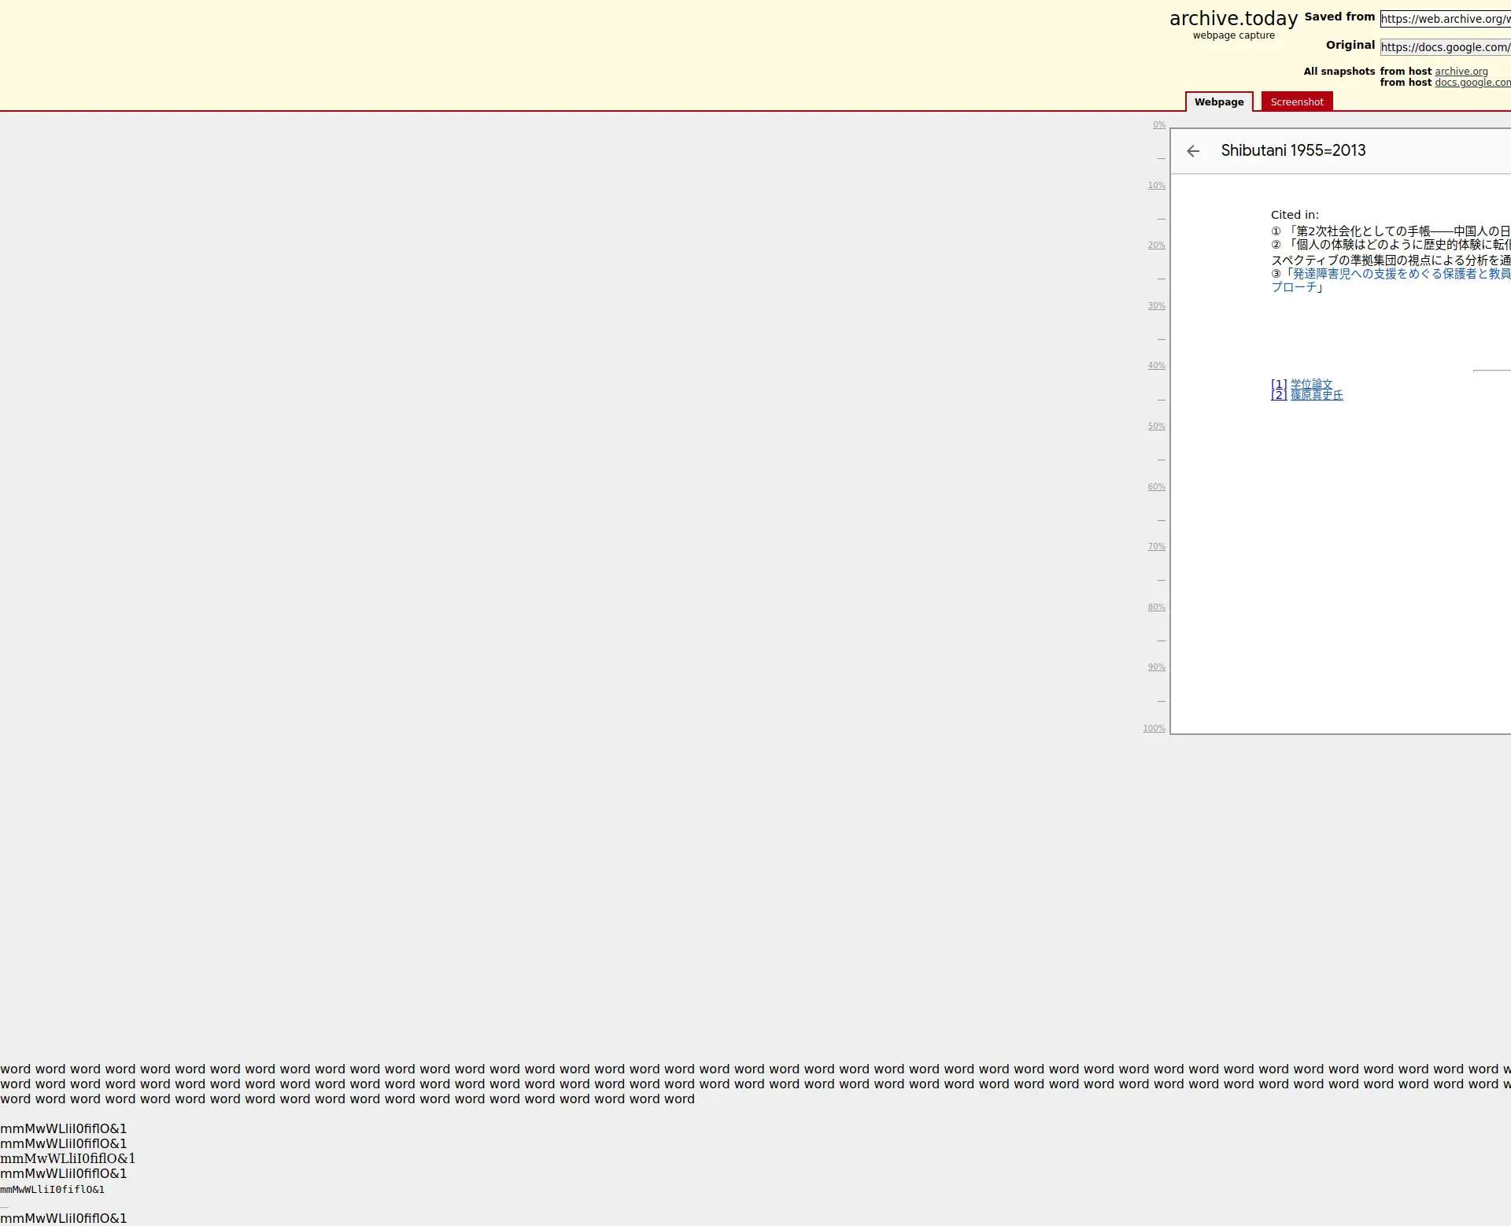
Task: Click the Shibutani 1955=2013 document title
Action: [1293, 150]
